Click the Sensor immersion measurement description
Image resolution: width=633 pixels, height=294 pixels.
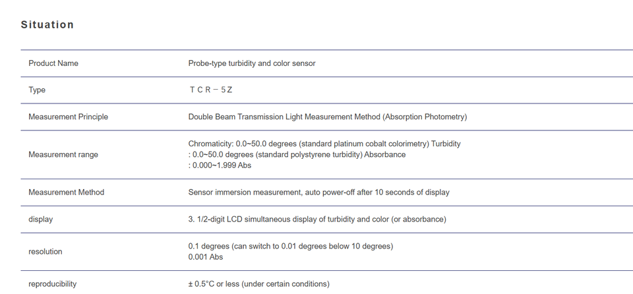point(318,192)
